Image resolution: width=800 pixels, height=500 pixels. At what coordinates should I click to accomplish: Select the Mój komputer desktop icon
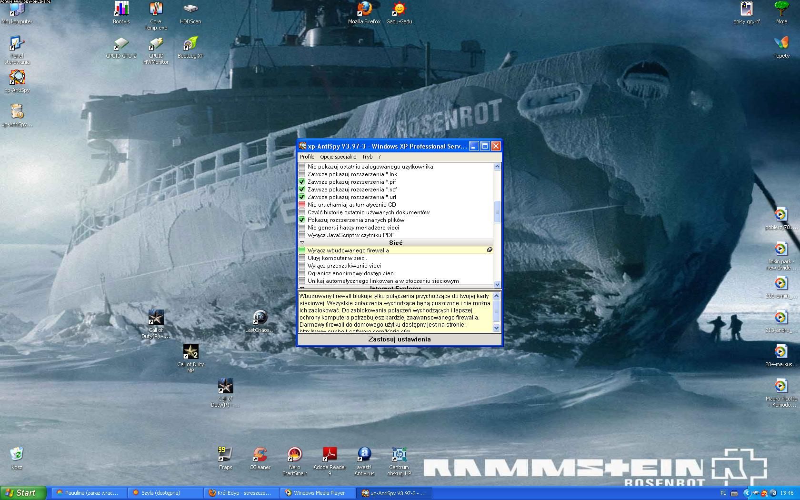click(17, 12)
